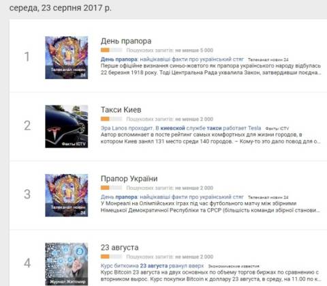Open the Эра Lanos проходит article link

(x=181, y=128)
